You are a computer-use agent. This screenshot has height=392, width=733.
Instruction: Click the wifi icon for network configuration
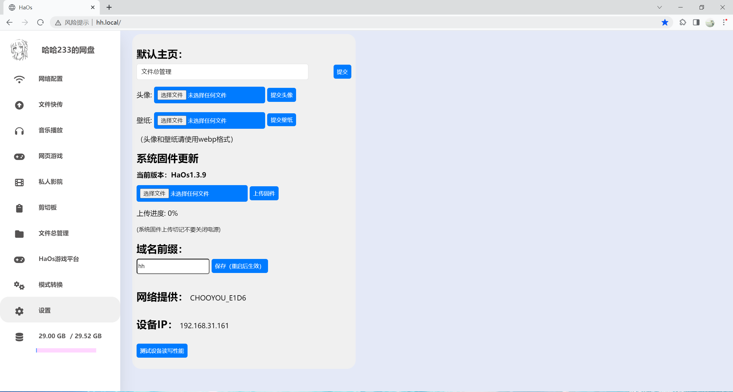(x=19, y=79)
